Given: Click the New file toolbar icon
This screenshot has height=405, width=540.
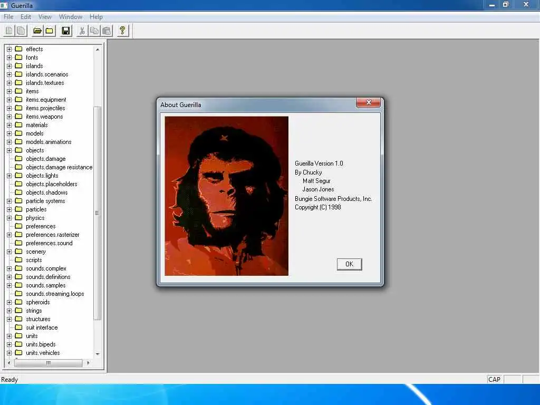Looking at the screenshot, I should coord(9,31).
